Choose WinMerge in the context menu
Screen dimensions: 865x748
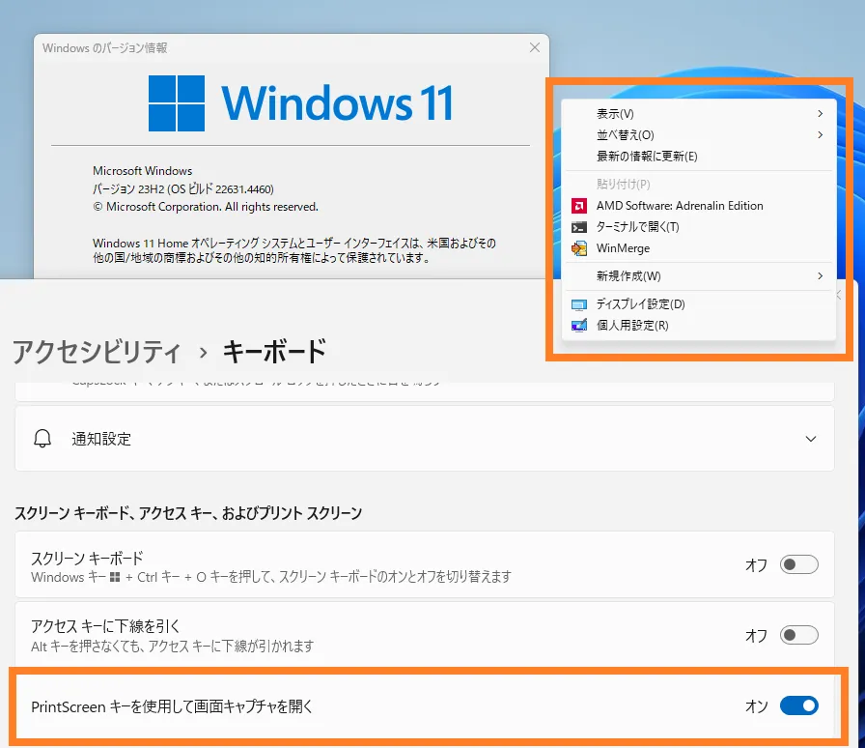[x=699, y=248]
